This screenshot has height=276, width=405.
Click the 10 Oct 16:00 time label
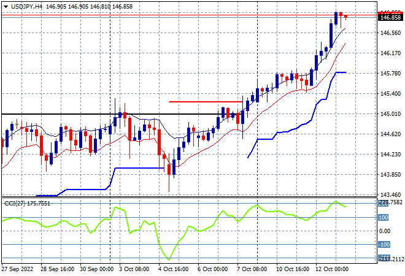[292, 269]
